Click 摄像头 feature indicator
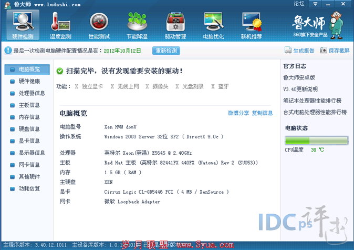354x250 pixels. click(x=157, y=86)
